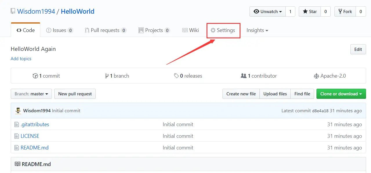View the 1 branch list
The width and height of the screenshot is (371, 173).
point(117,76)
